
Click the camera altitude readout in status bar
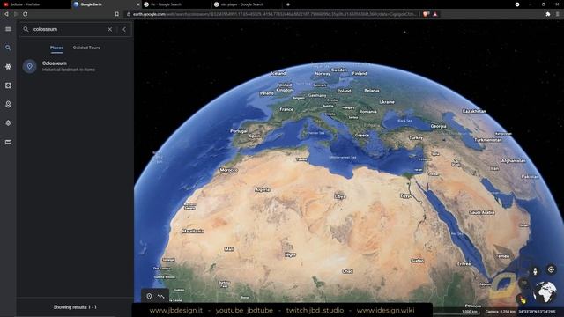pos(501,312)
